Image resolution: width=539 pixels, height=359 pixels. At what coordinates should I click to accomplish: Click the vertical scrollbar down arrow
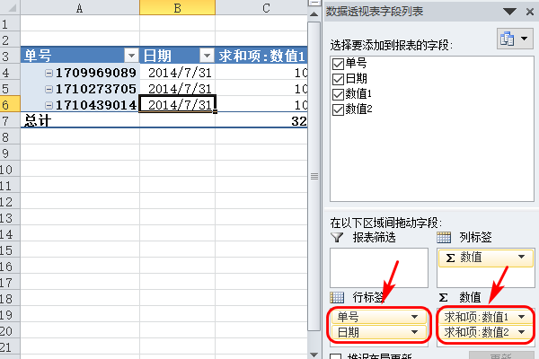coord(314,355)
